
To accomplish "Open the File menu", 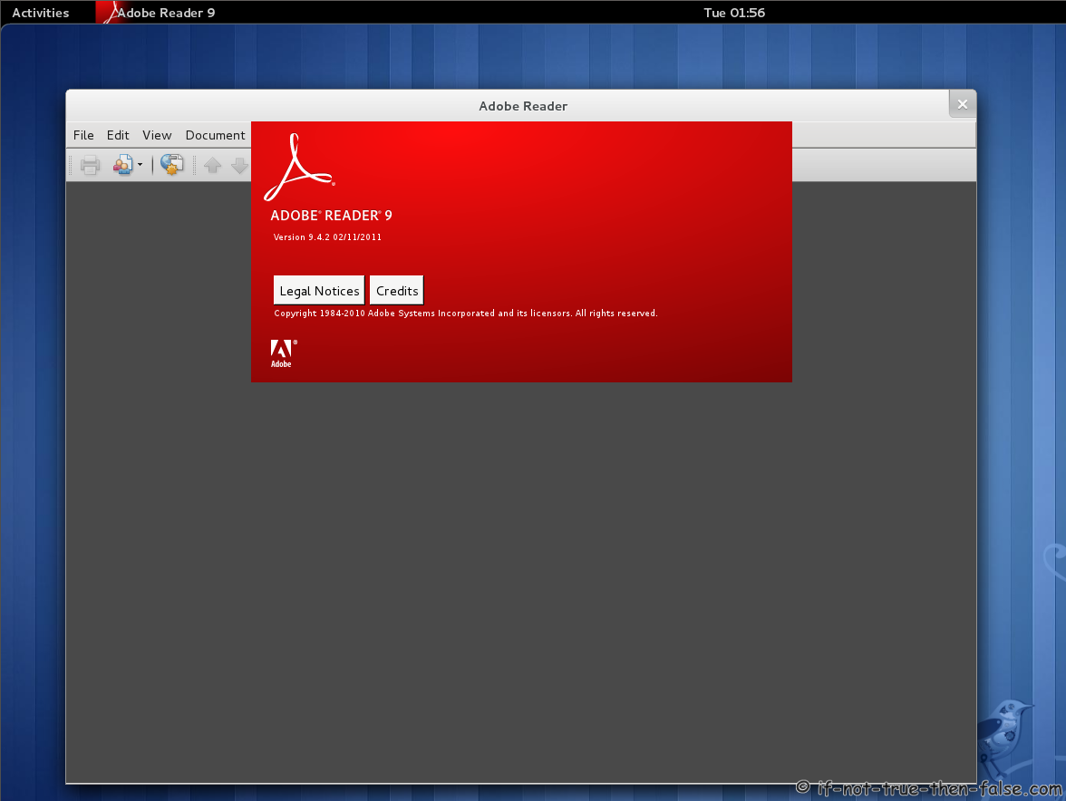I will point(83,135).
